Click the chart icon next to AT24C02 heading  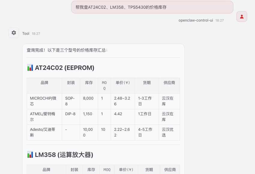[x=30, y=68]
